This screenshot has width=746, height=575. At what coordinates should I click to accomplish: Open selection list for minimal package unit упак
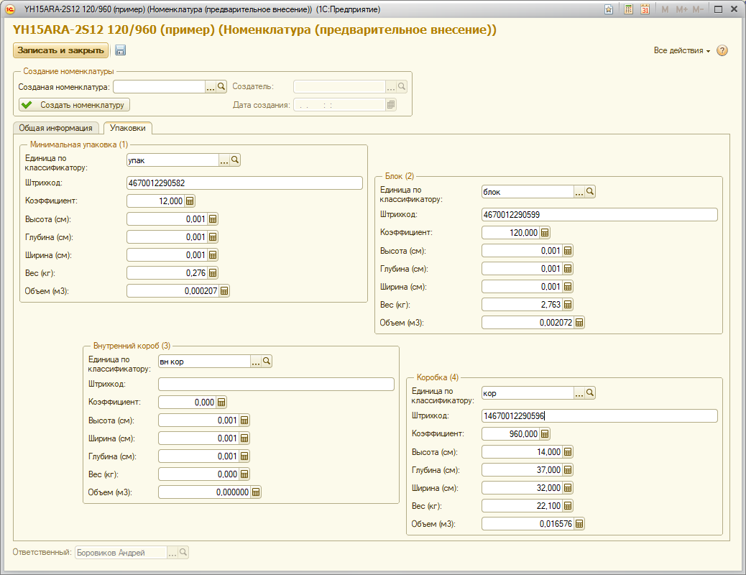[x=224, y=160]
